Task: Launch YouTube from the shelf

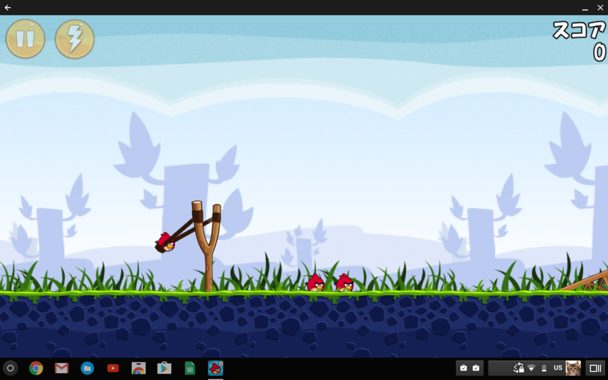Action: 113,368
